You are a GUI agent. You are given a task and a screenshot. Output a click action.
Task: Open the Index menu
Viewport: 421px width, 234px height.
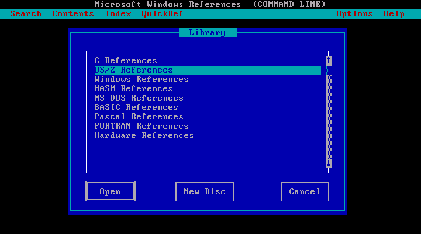pyautogui.click(x=118, y=13)
